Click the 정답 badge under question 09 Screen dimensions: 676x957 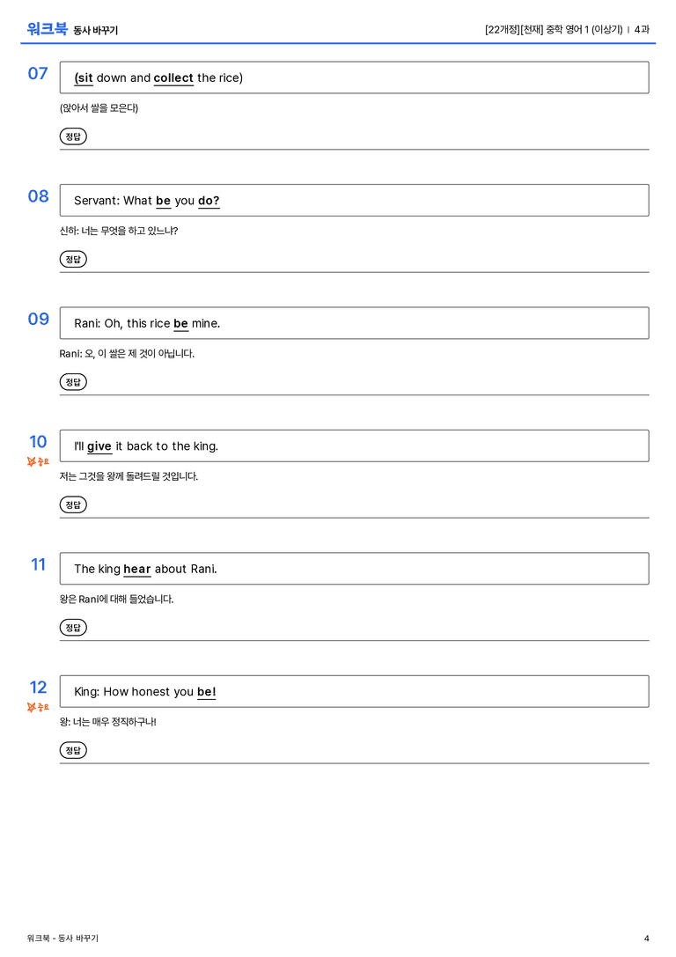[73, 381]
